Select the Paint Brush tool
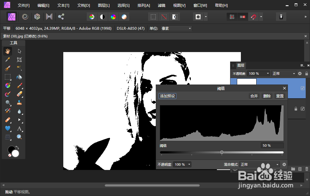 (19, 85)
